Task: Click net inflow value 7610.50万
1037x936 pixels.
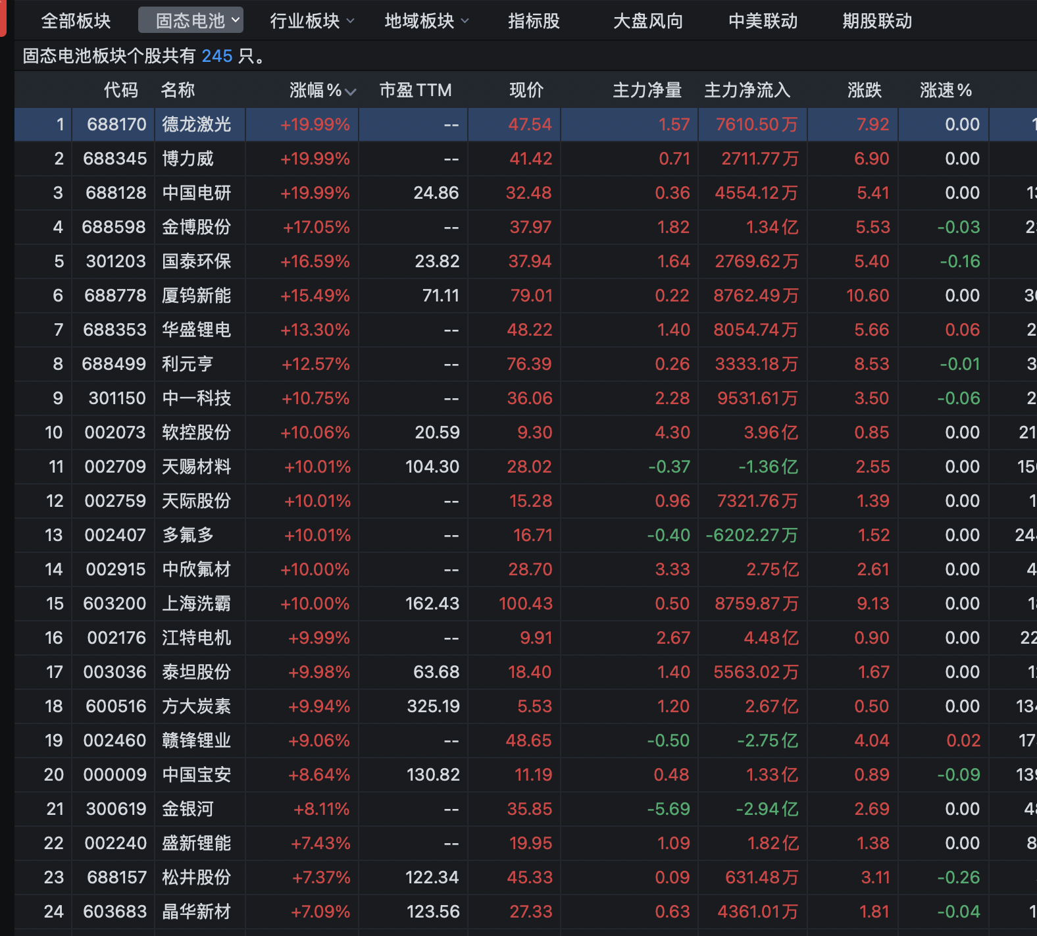Action: [x=757, y=124]
